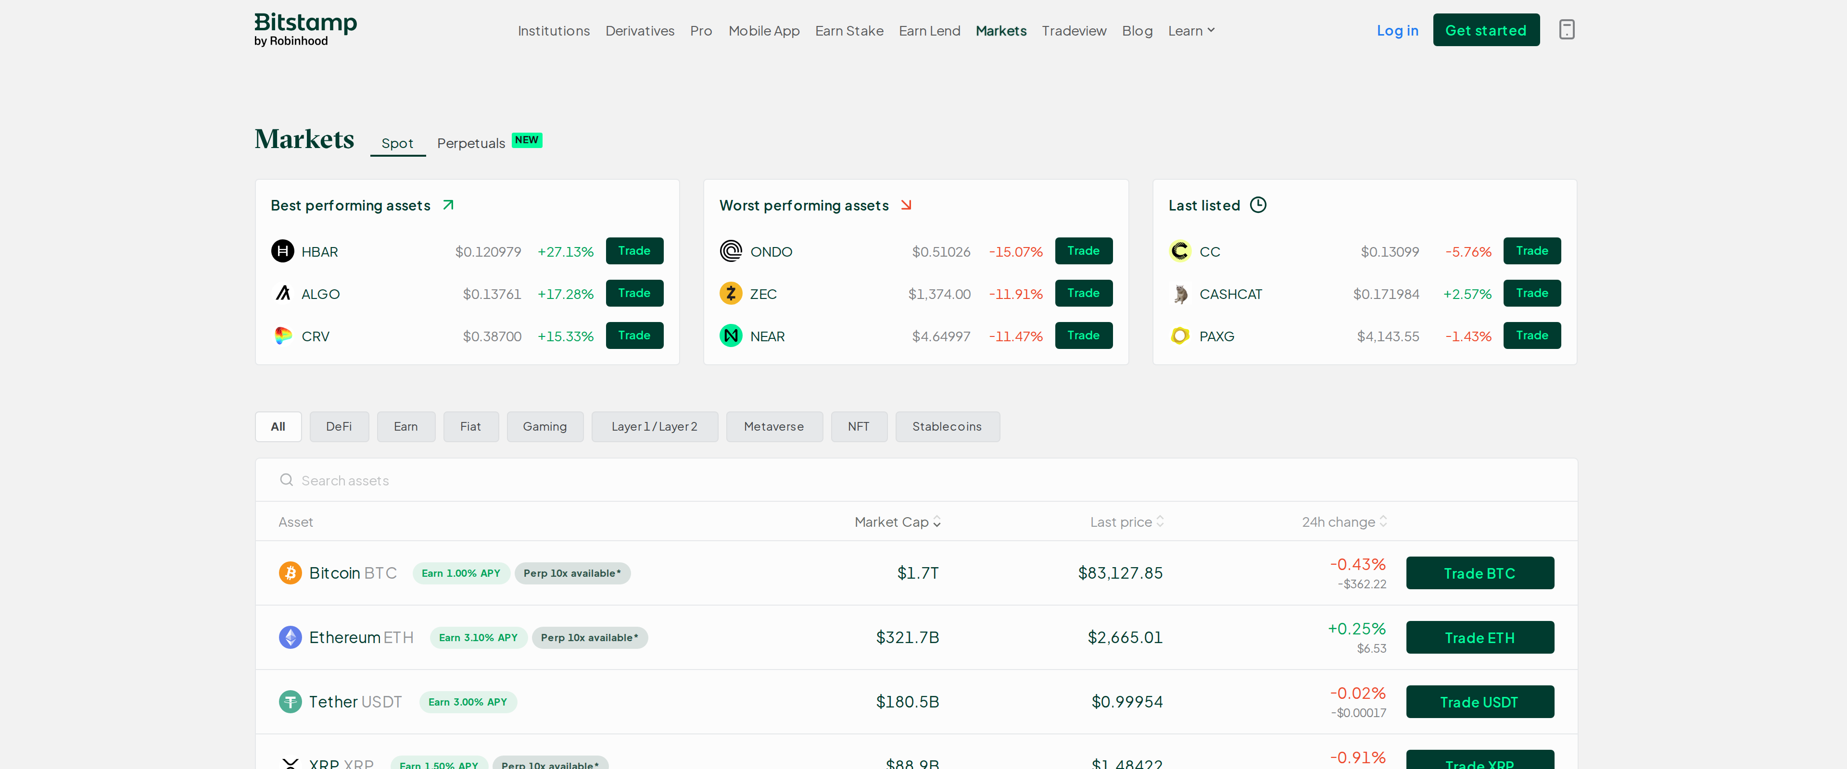
Task: Select the NFT category filter
Action: tap(859, 426)
